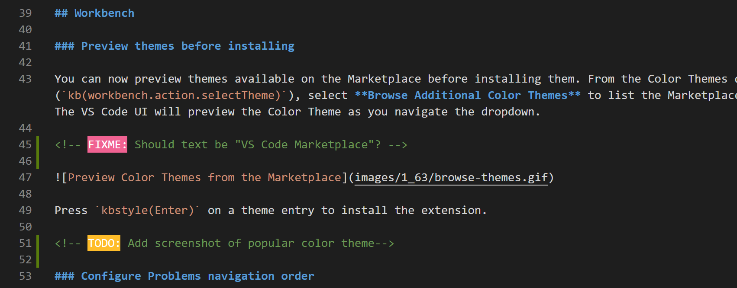Click line number 39 in gutter
This screenshot has height=288, width=737.
25,13
